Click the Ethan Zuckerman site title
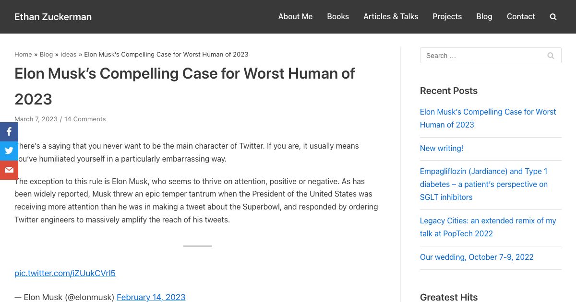The width and height of the screenshot is (576, 302). [x=53, y=17]
